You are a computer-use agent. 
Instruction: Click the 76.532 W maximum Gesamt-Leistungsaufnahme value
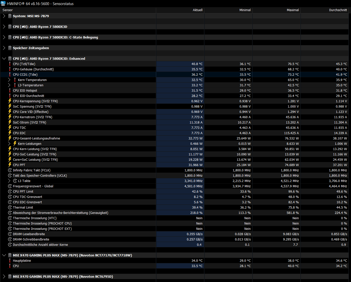pos(292,138)
